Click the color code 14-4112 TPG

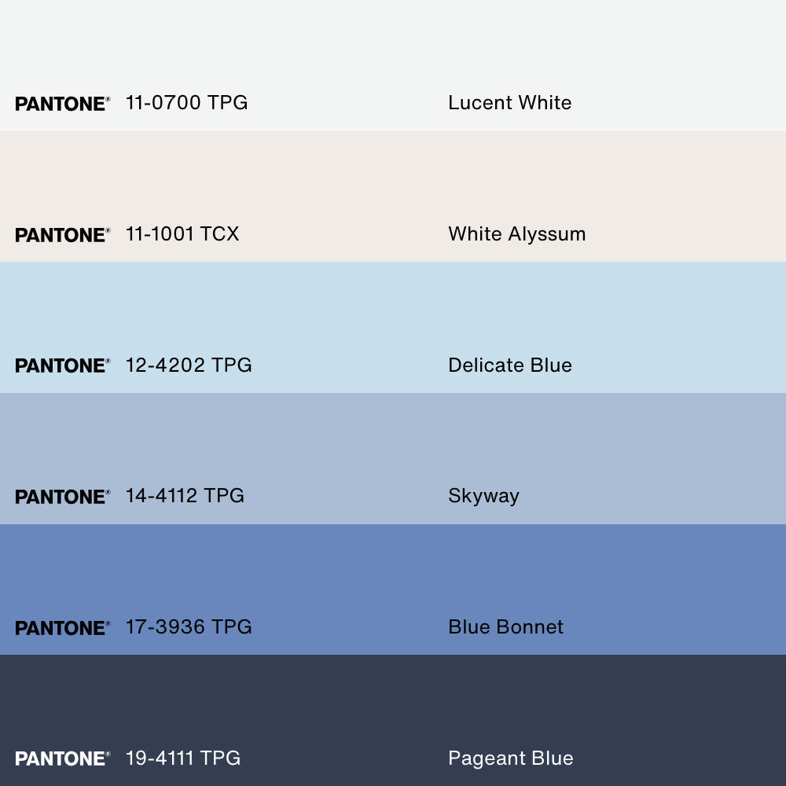coord(185,496)
